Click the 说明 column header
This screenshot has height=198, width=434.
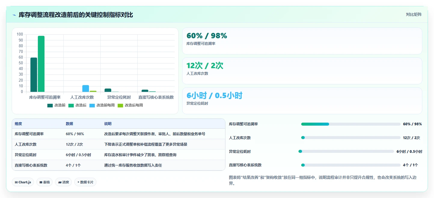108,124
